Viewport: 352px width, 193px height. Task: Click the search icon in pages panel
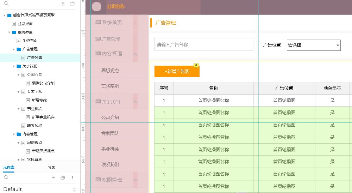[6, 4]
